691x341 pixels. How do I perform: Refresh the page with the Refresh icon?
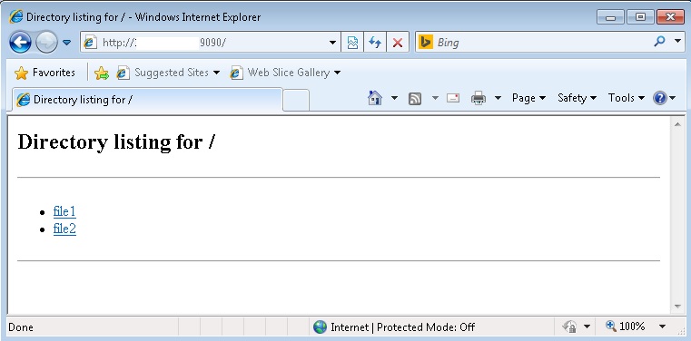[x=375, y=43]
